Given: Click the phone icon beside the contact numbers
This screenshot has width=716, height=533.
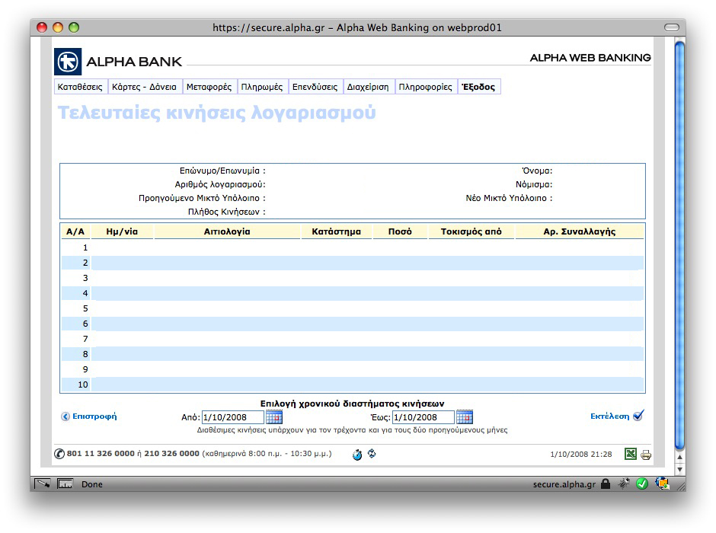Looking at the screenshot, I should click(x=59, y=454).
